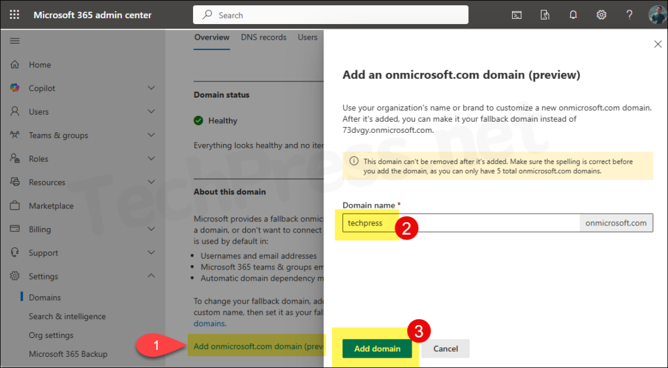Click the Resources printer icon

tap(15, 182)
